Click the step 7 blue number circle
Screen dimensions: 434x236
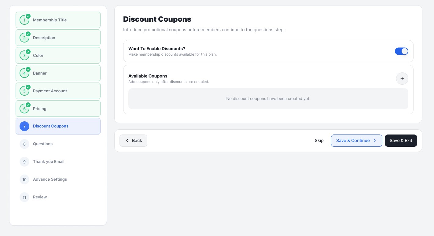point(24,126)
